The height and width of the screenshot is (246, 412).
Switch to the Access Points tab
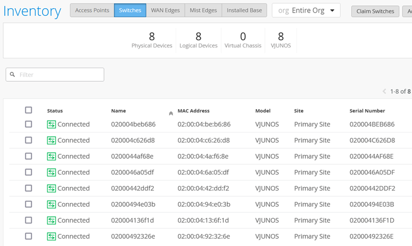(x=92, y=10)
